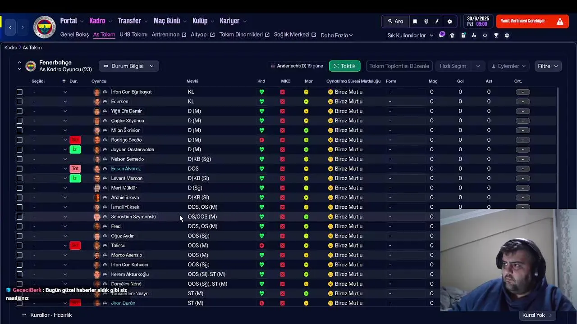Click the trophy icon in shortcuts bar

[x=496, y=35]
